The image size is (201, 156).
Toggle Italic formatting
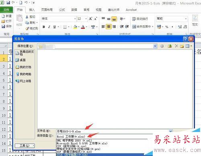[x=49, y=27]
